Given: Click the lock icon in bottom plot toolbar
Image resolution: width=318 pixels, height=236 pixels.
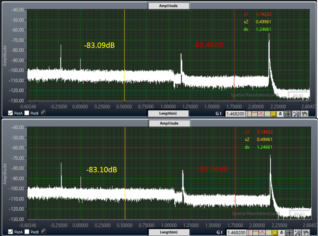Looking at the screenshot, I should [282, 233].
